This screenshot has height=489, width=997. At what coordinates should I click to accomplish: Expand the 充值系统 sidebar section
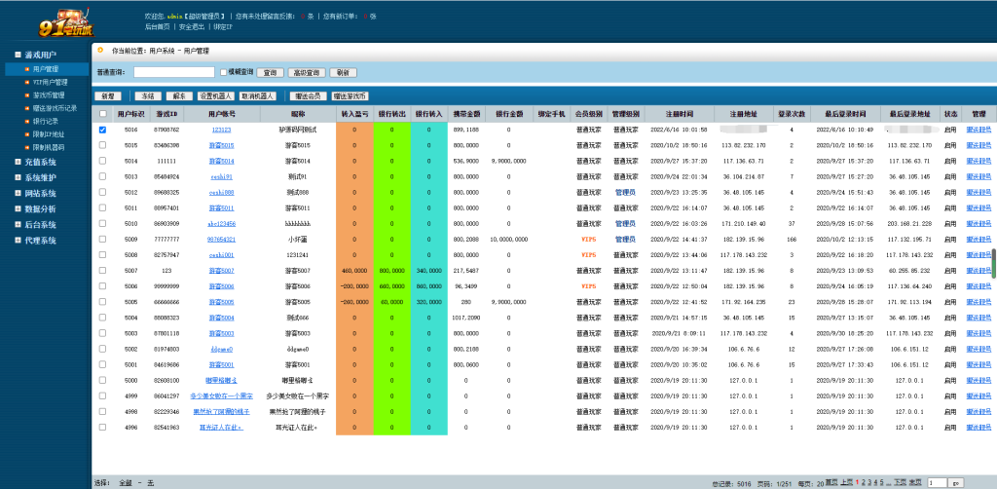18,163
